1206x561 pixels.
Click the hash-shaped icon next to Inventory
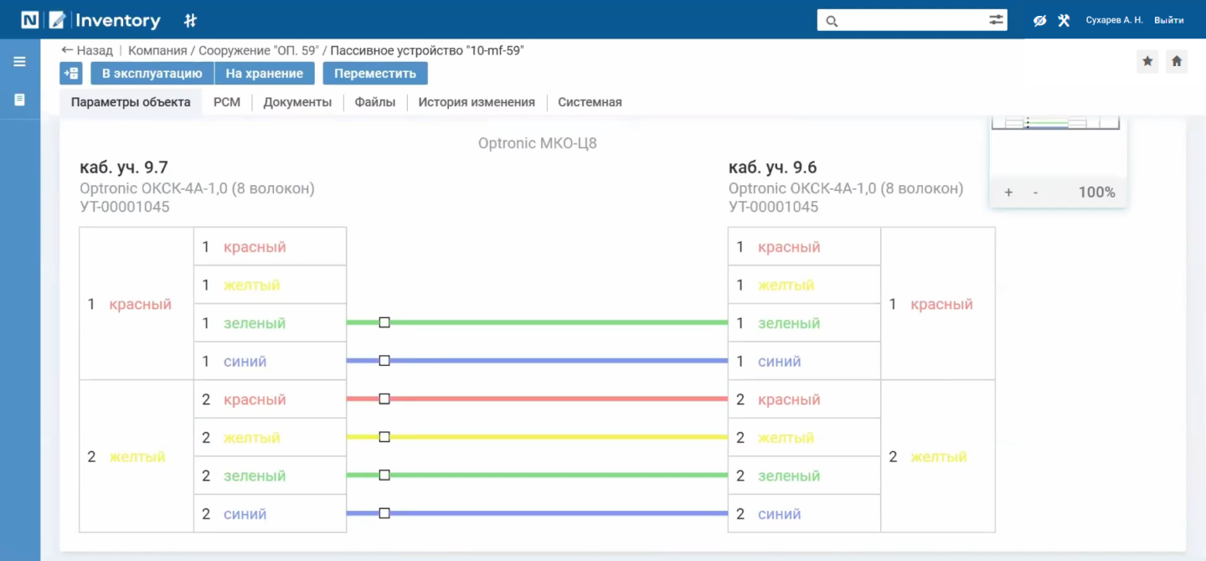pos(190,20)
